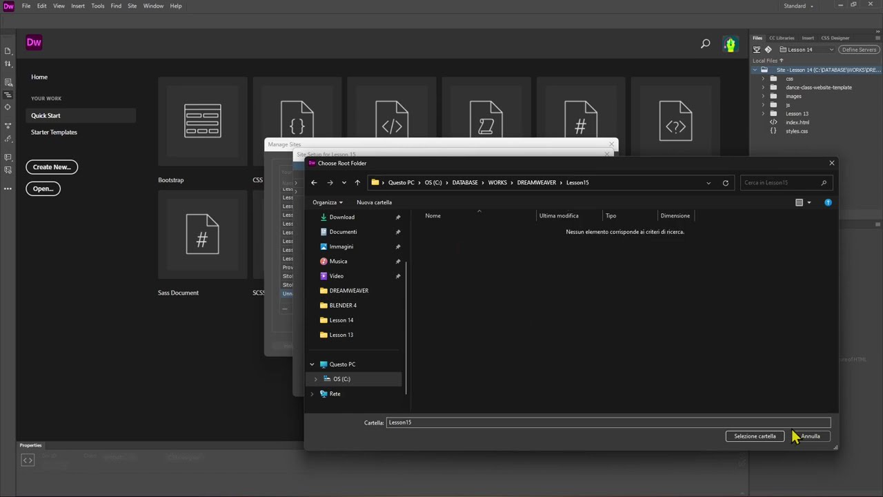The width and height of the screenshot is (883, 497).
Task: Click the search magnifier icon on start screen
Action: [705, 44]
